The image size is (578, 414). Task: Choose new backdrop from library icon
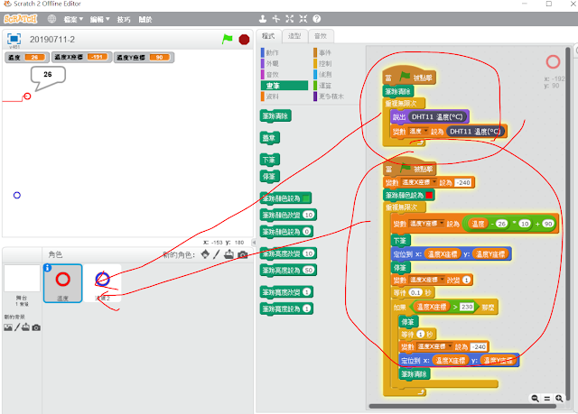tap(8, 327)
